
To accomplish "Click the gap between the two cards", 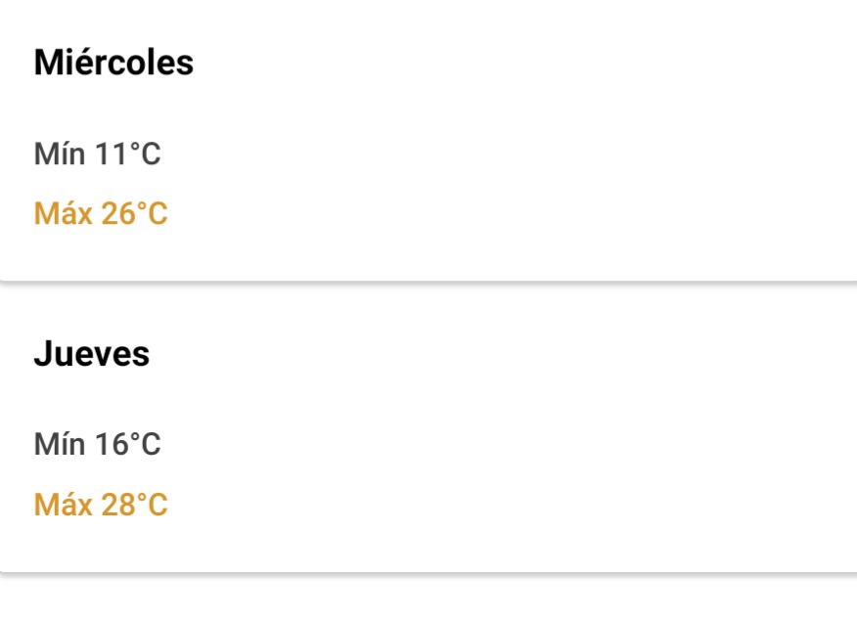I will [428, 287].
